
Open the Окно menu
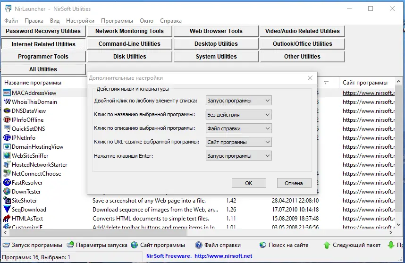click(146, 21)
